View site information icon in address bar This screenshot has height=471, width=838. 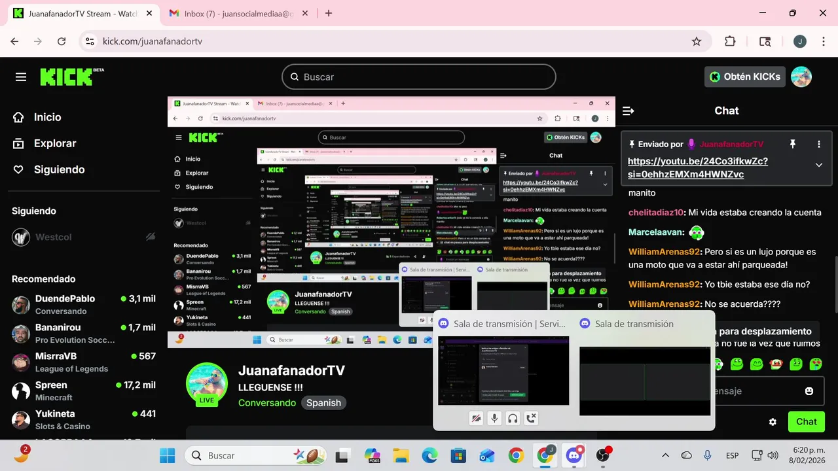pyautogui.click(x=90, y=41)
